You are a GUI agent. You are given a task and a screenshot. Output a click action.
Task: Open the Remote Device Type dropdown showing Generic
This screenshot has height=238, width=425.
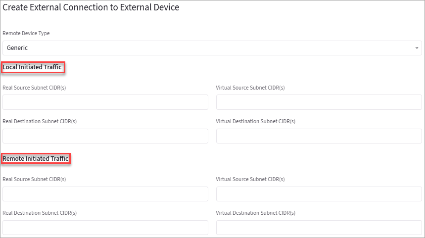[212, 48]
